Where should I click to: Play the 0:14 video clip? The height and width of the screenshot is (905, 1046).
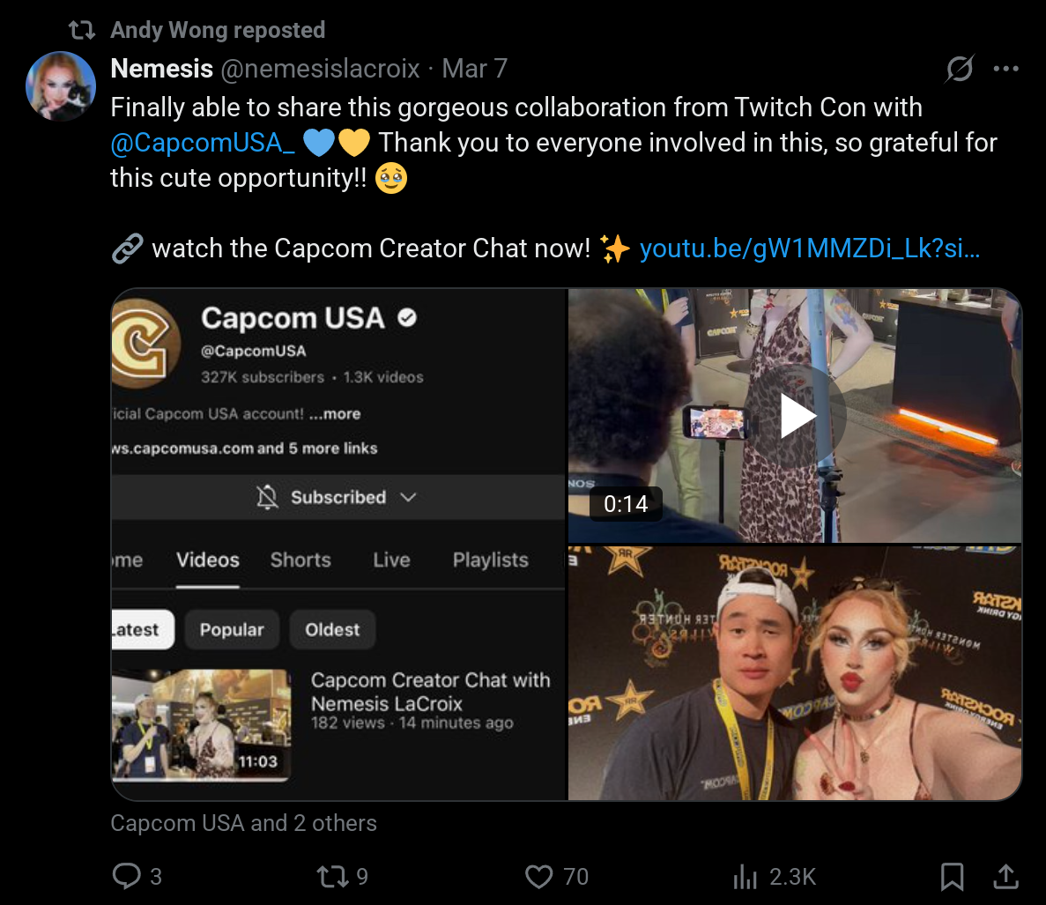tap(795, 416)
